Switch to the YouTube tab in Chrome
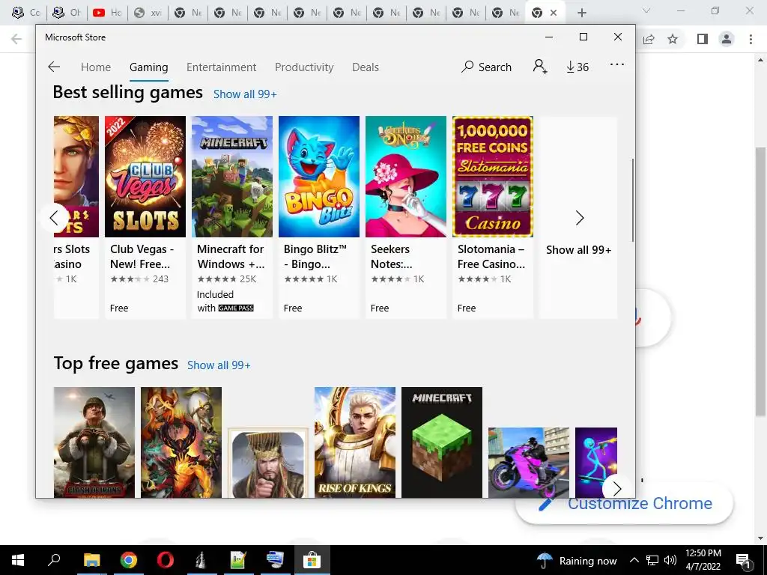Screen dimensions: 767x575 tap(108, 13)
